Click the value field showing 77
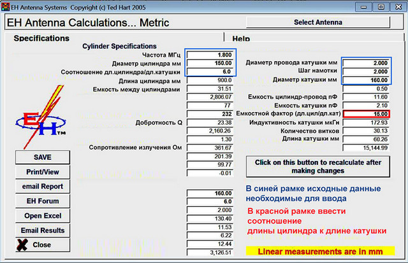This screenshot has height=263, width=408. tap(210, 105)
